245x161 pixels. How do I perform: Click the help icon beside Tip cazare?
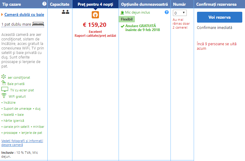click(44, 4)
